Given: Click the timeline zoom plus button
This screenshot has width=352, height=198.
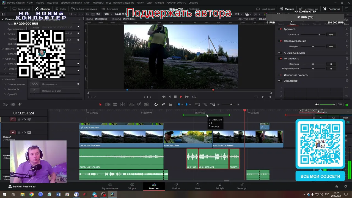Looking at the screenshot, I should pos(238,105).
